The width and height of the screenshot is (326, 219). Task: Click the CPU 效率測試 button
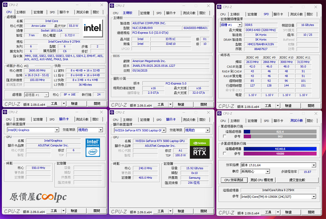click(x=234, y=180)
